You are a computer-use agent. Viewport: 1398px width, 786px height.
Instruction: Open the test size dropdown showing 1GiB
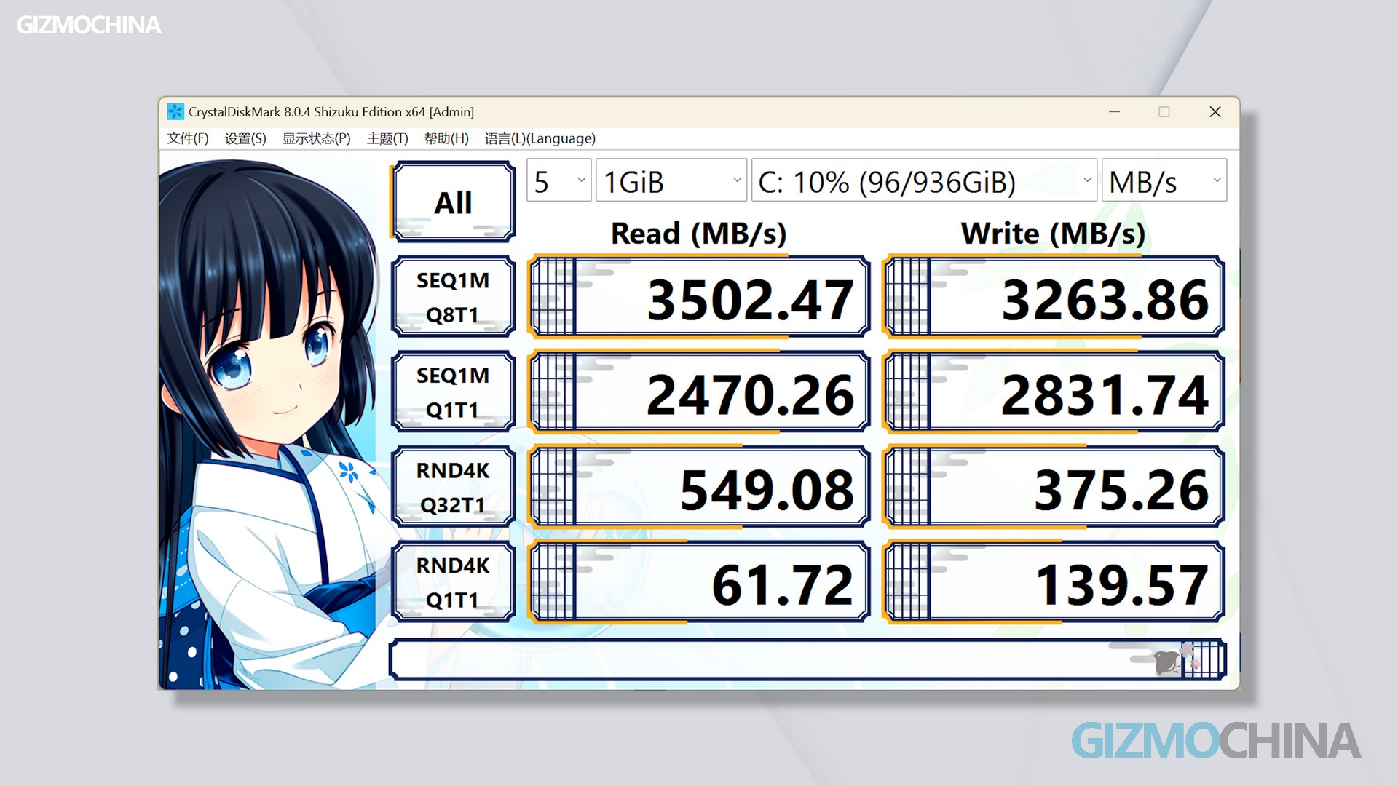671,180
